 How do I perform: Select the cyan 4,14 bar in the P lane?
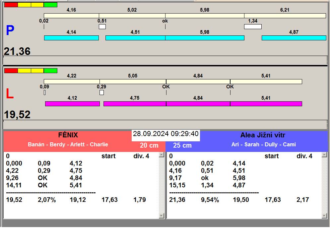click(71, 38)
